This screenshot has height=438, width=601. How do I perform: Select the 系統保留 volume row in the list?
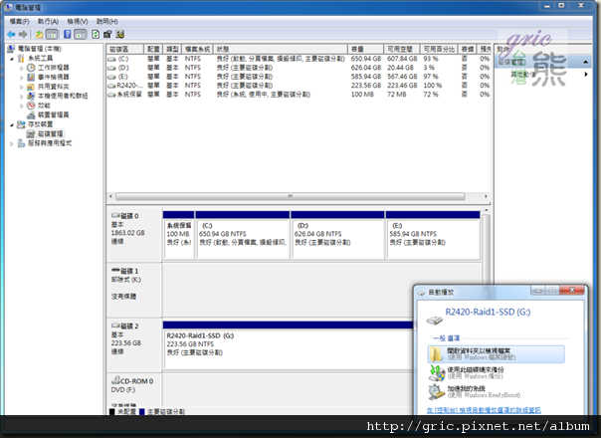click(299, 95)
